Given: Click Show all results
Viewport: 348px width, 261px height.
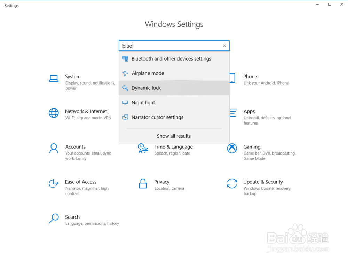Looking at the screenshot, I should tap(174, 136).
